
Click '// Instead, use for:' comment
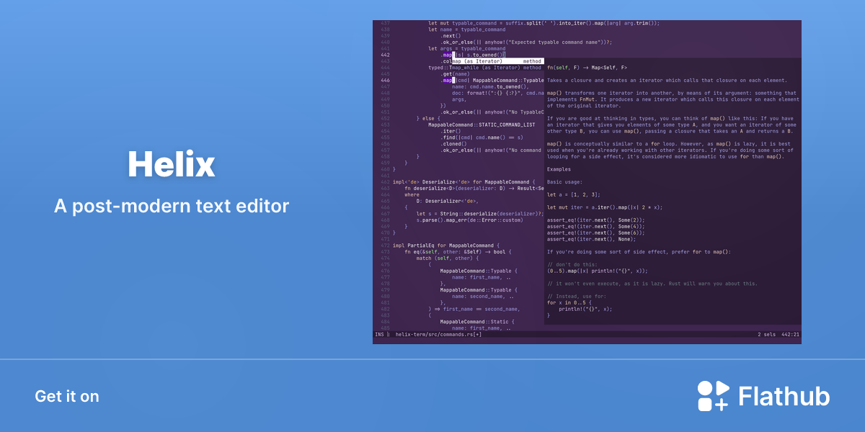click(578, 297)
